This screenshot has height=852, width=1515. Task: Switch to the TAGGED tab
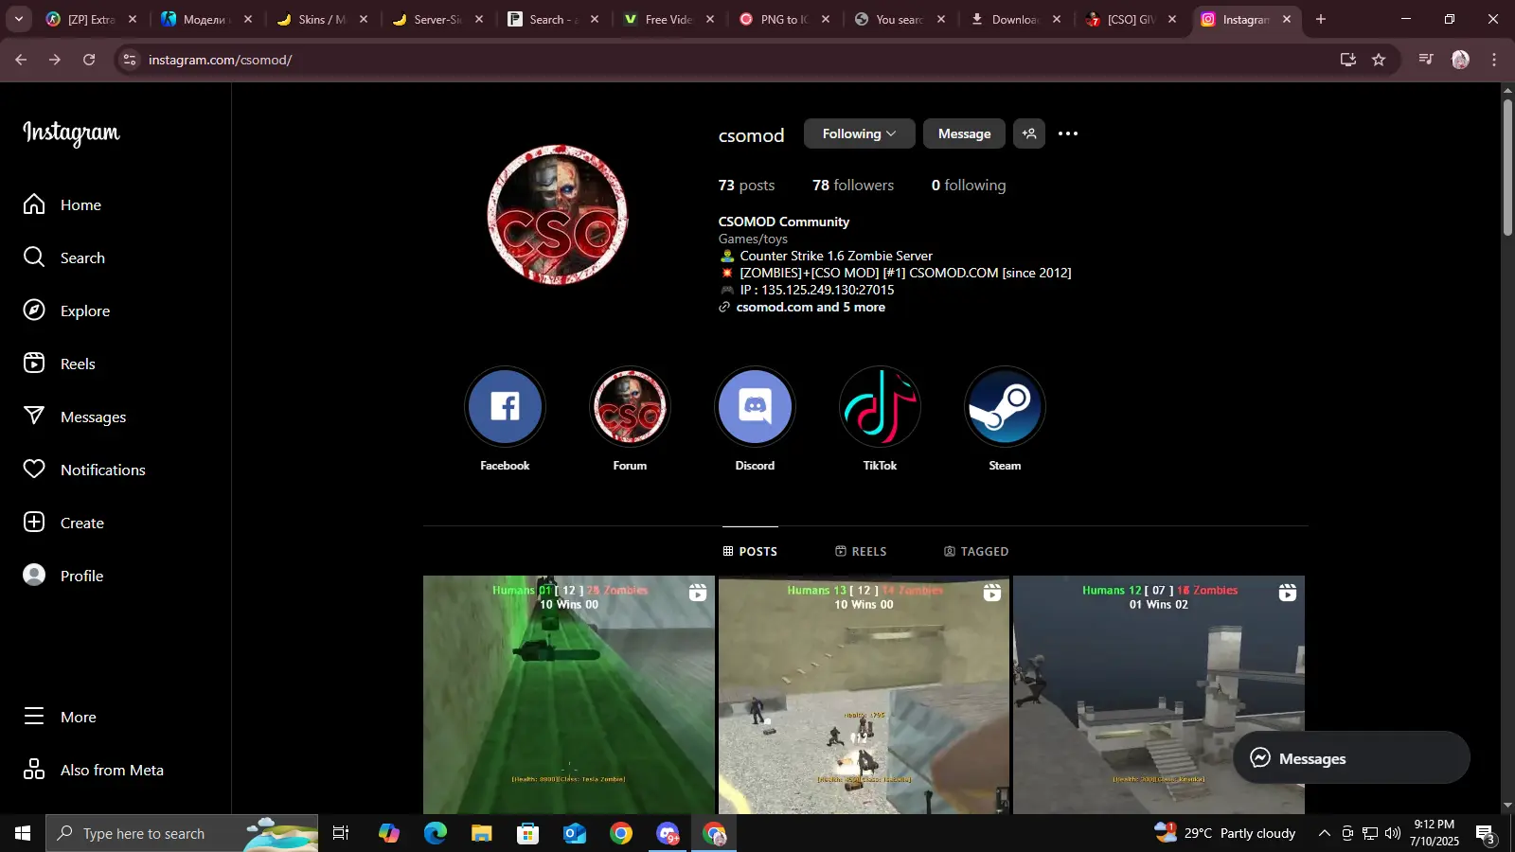[976, 551]
